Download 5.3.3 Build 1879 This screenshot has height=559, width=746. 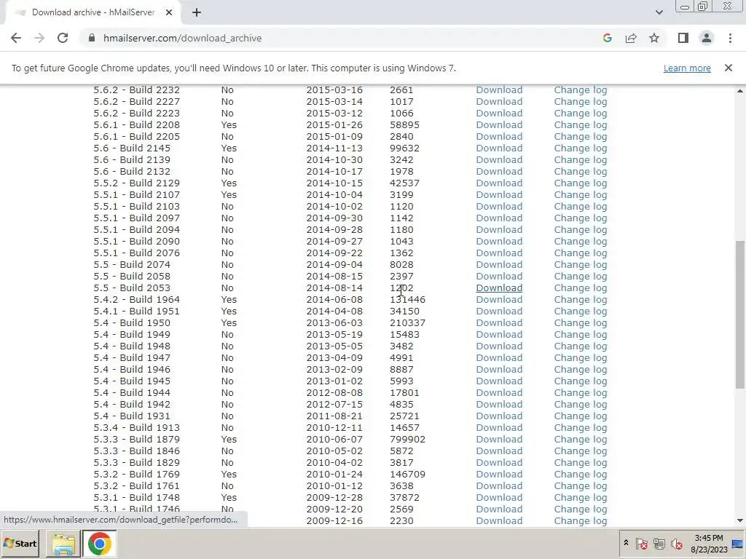click(x=499, y=439)
